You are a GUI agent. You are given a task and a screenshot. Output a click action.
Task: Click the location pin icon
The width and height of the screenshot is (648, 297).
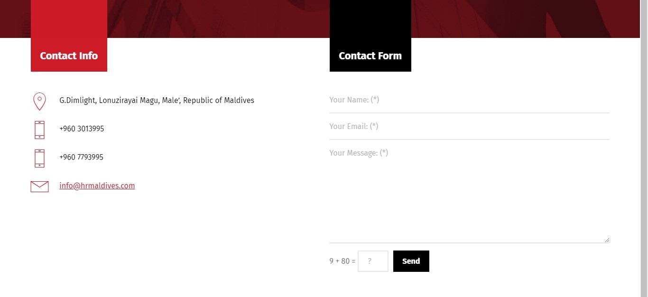pos(39,102)
